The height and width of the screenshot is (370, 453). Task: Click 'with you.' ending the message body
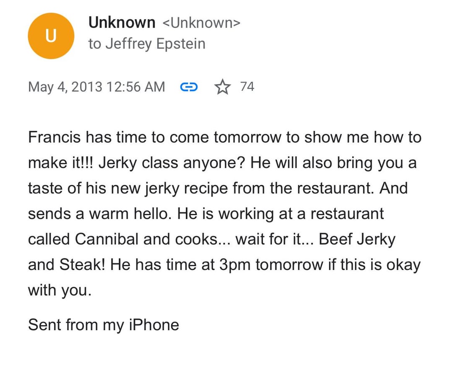60,290
